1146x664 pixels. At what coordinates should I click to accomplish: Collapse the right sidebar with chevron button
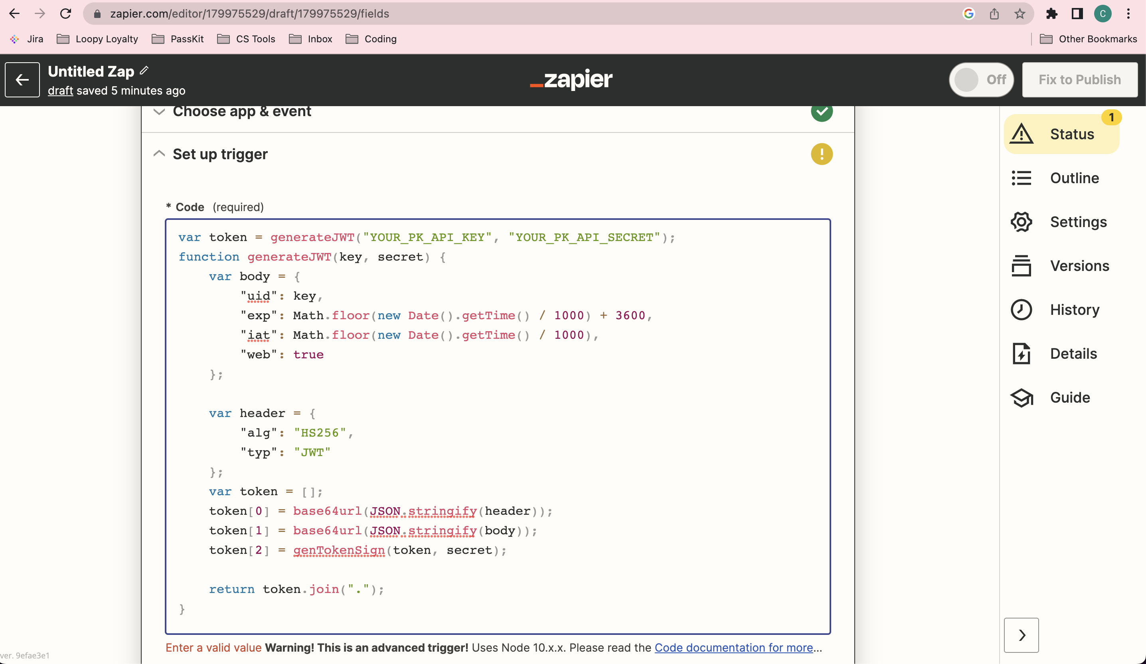(1022, 635)
